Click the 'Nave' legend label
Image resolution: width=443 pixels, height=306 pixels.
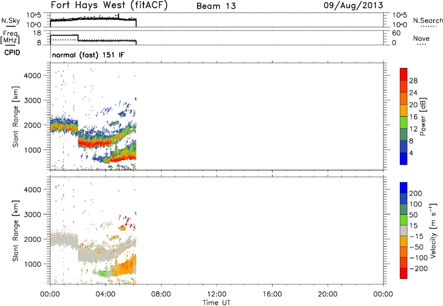pos(421,39)
